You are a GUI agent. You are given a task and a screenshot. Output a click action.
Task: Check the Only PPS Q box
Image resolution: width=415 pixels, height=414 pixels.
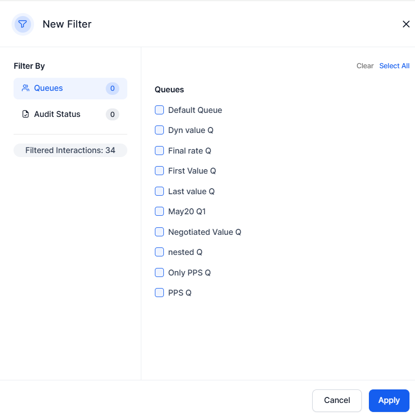pyautogui.click(x=159, y=272)
